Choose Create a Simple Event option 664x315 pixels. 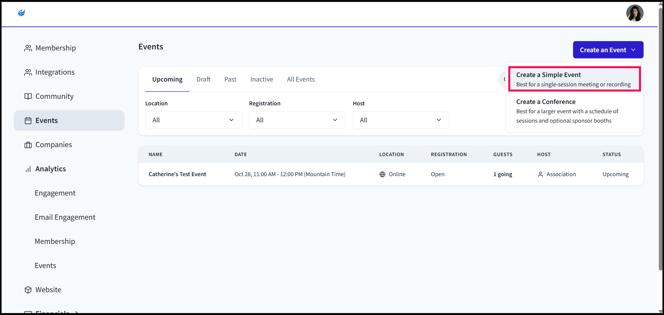(x=574, y=79)
